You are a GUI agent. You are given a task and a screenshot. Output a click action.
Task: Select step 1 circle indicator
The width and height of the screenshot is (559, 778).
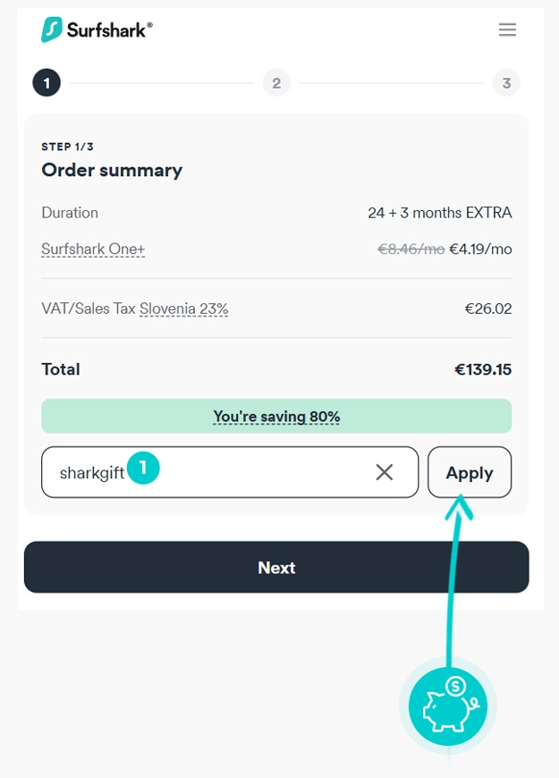click(x=47, y=84)
